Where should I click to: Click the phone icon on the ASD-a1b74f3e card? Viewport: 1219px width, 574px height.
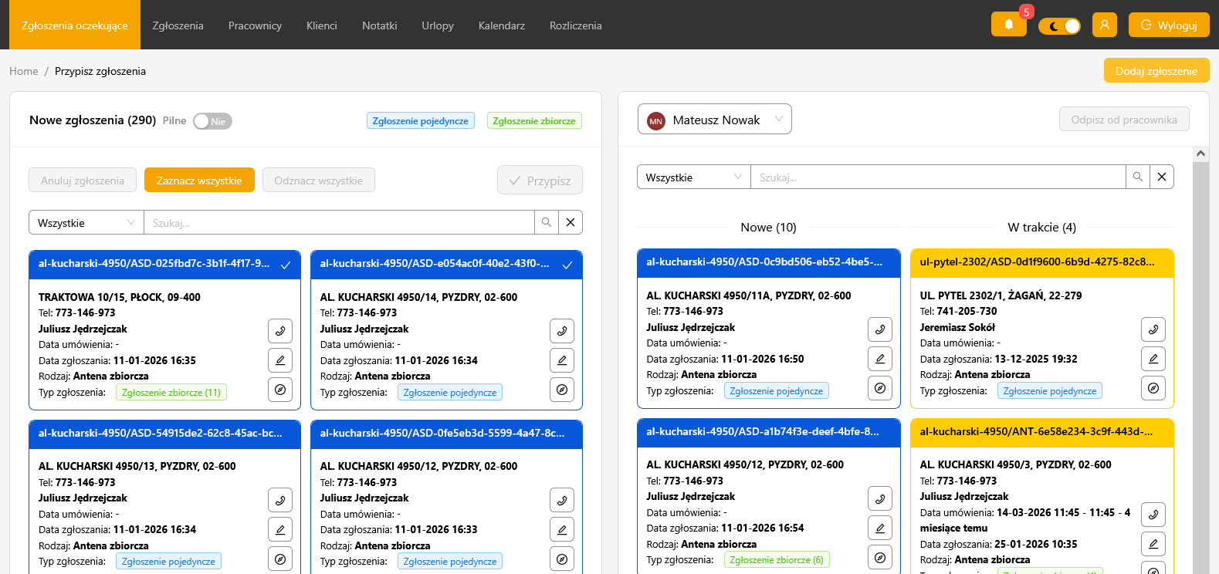[x=880, y=498]
